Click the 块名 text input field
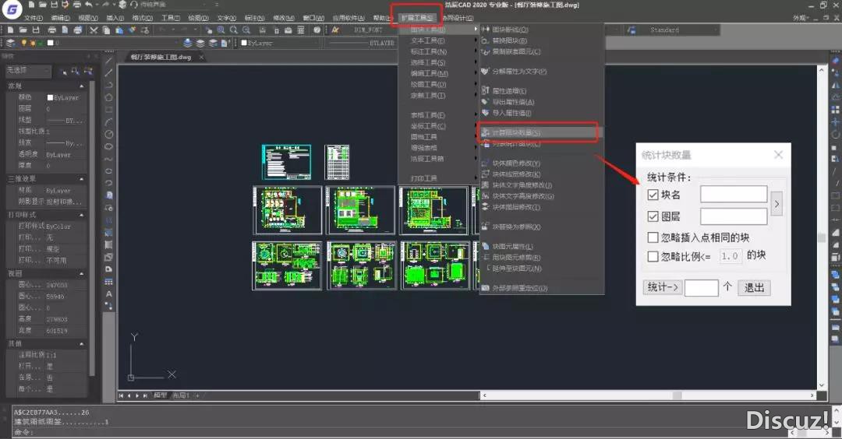842x439 pixels. tap(733, 195)
